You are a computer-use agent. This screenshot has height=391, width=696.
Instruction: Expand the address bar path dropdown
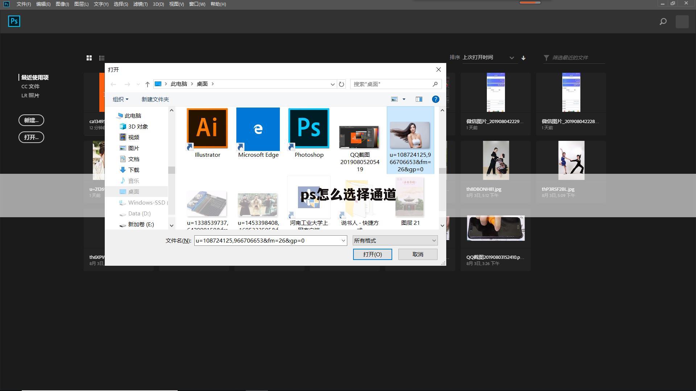click(x=332, y=84)
